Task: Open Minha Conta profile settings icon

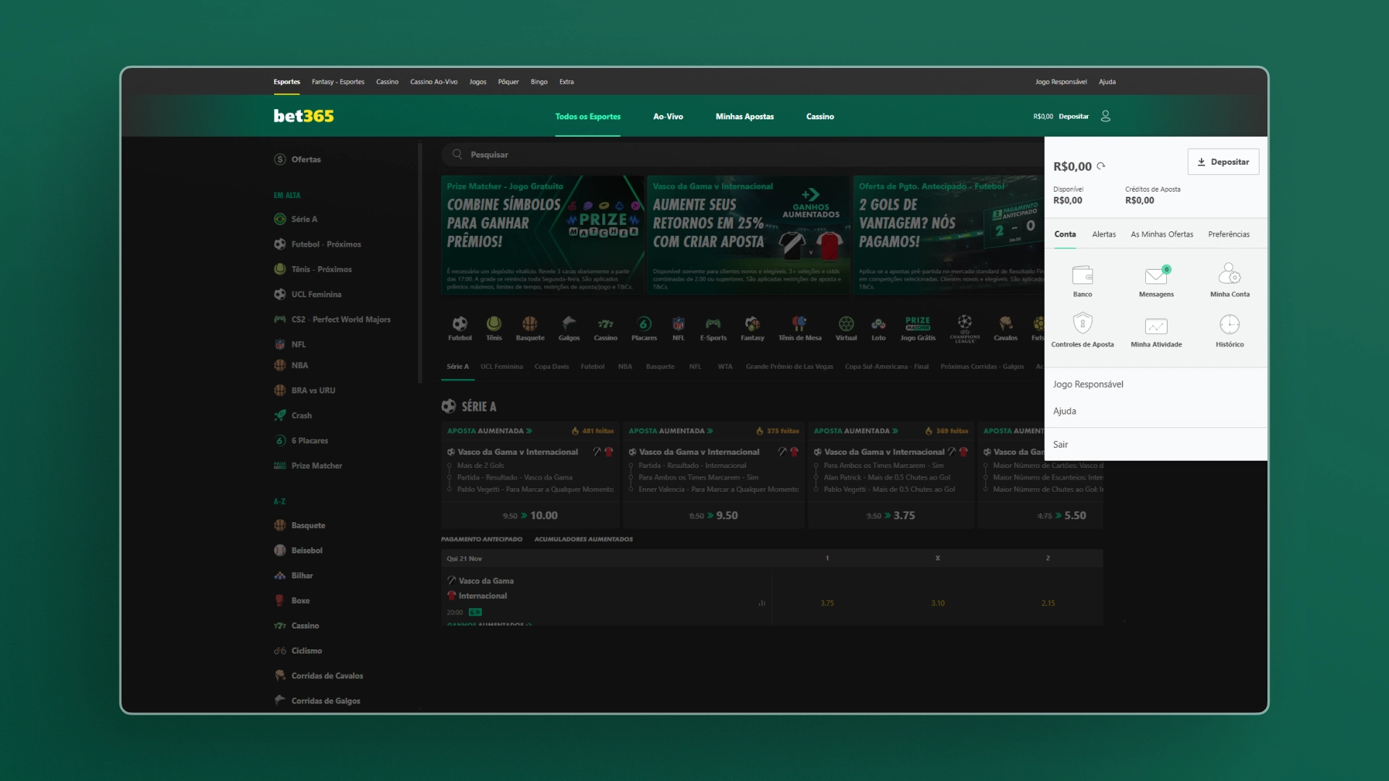Action: (1230, 274)
